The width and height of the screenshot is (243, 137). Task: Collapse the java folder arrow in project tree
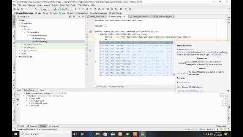coord(19,26)
